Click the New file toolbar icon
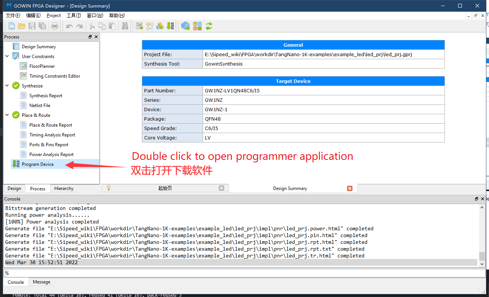 tap(12, 26)
